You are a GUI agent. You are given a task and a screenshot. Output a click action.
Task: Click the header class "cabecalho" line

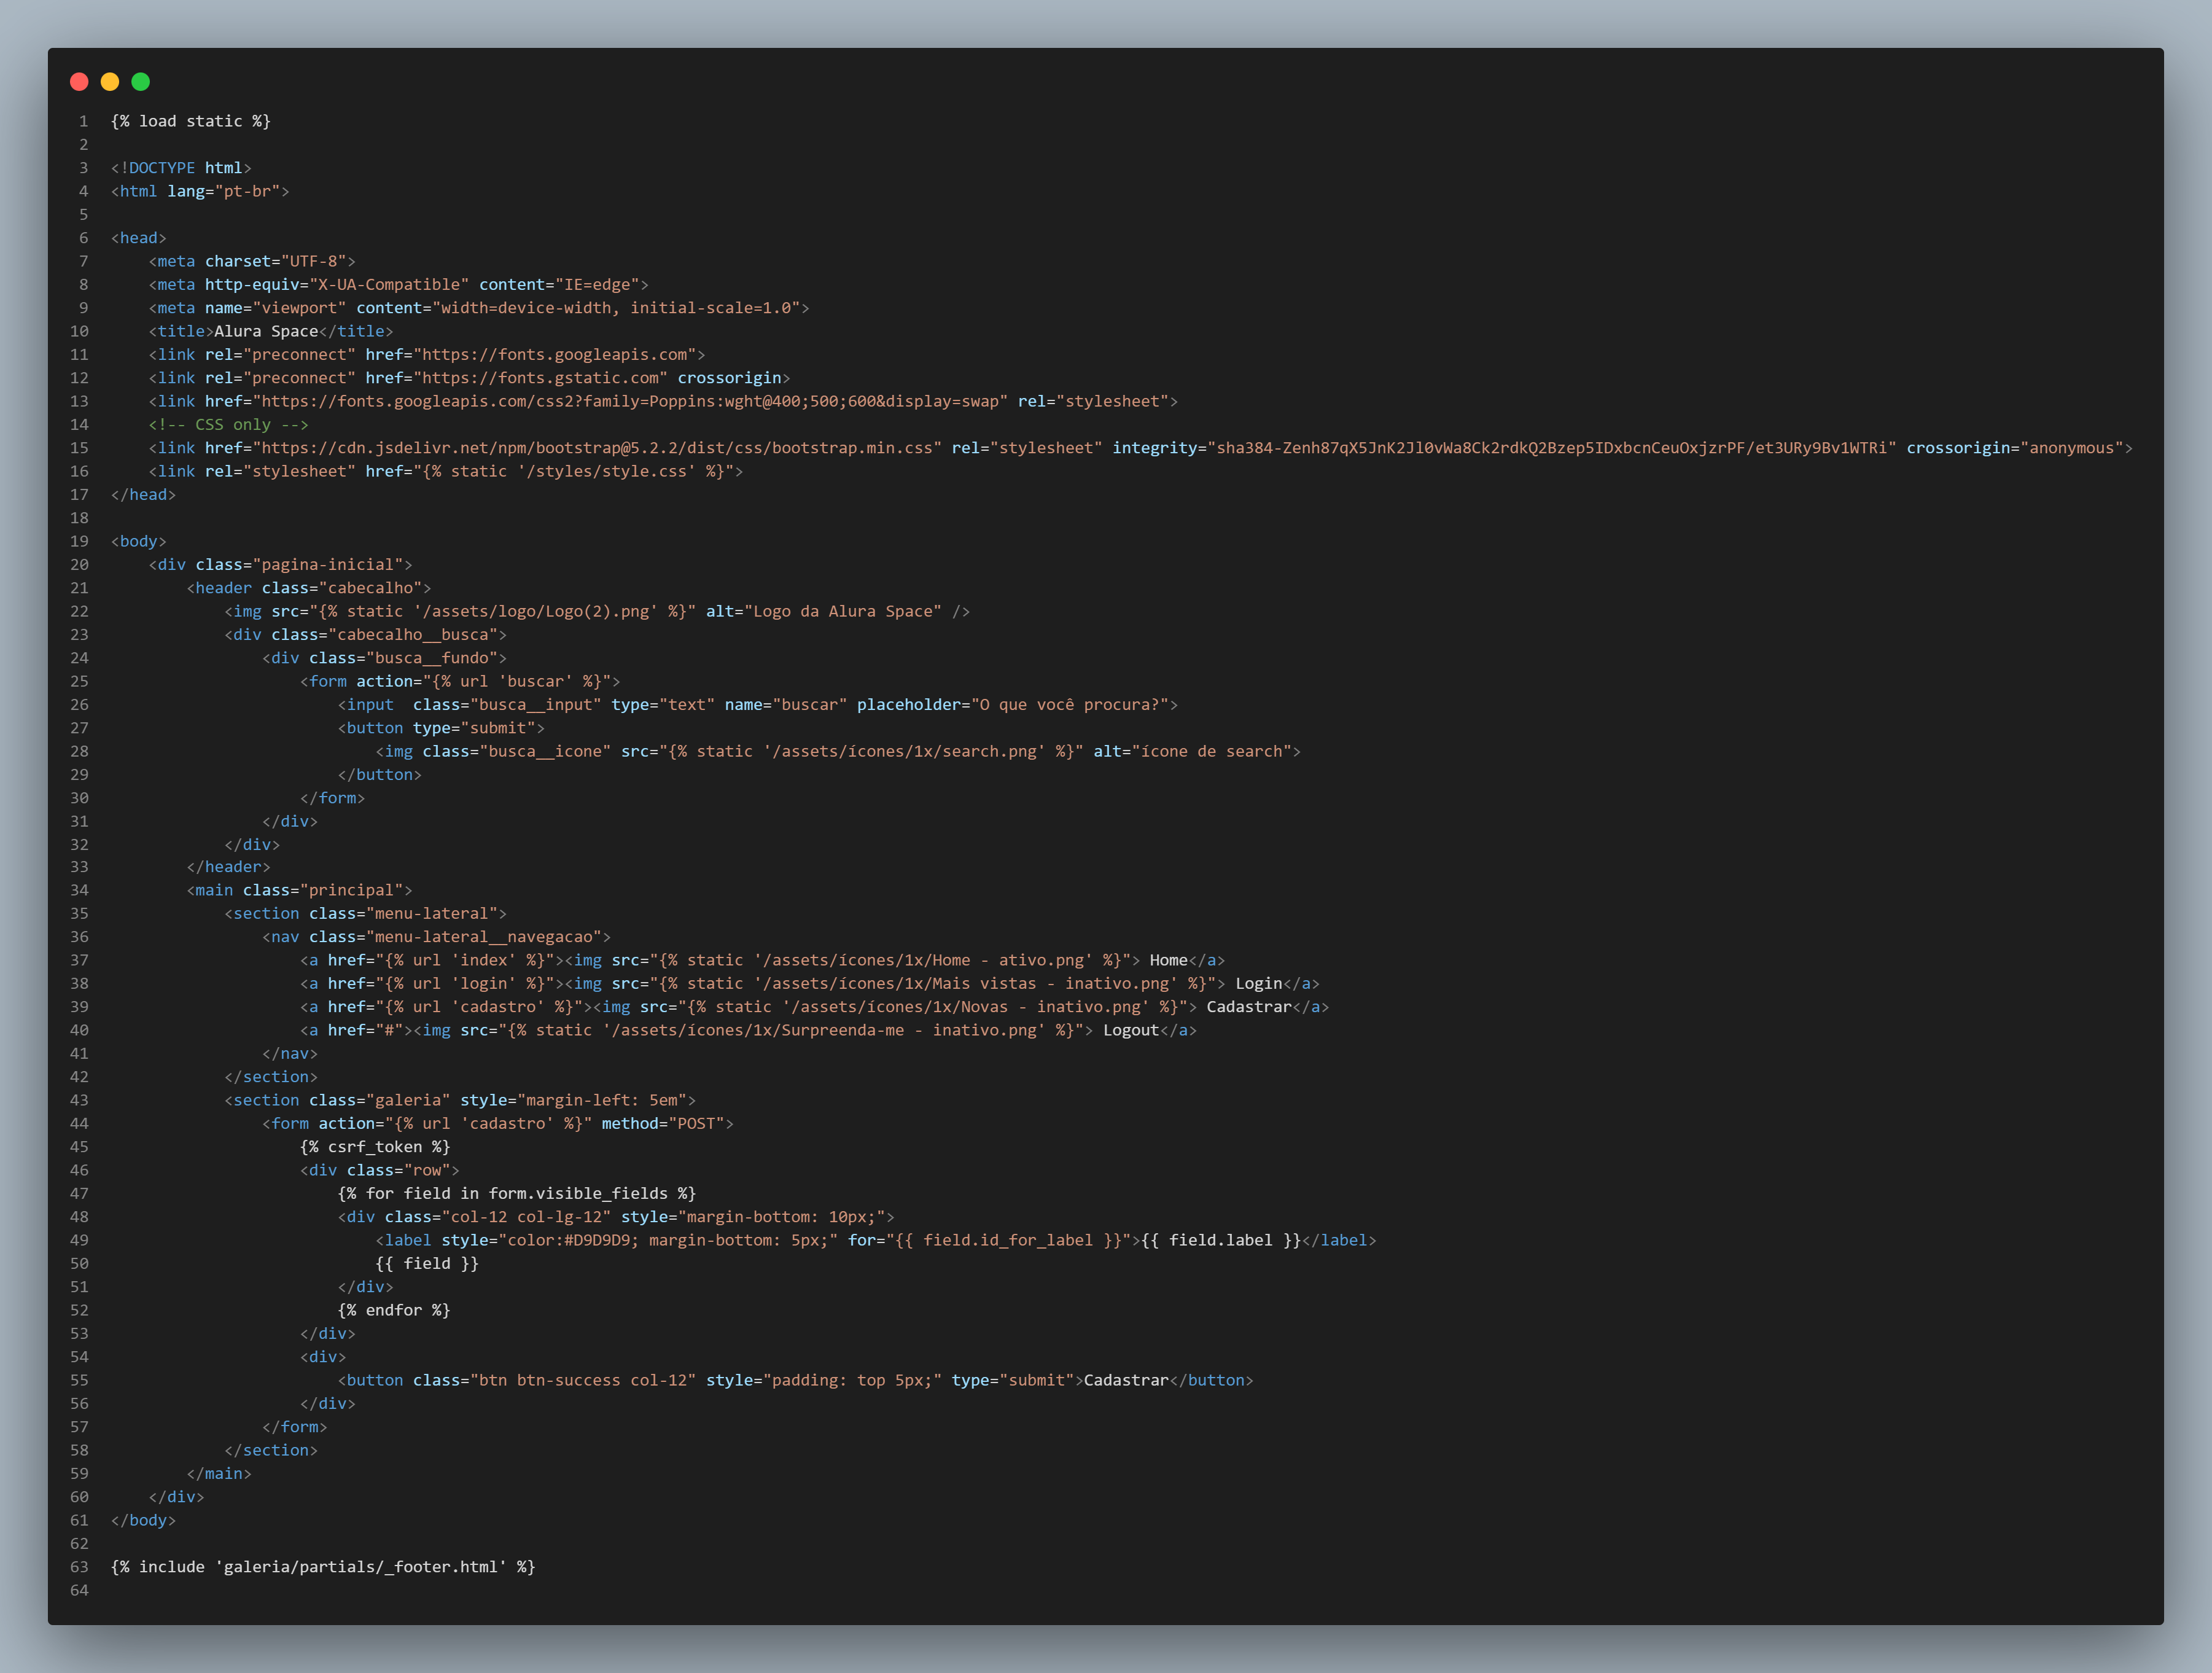tap(309, 588)
